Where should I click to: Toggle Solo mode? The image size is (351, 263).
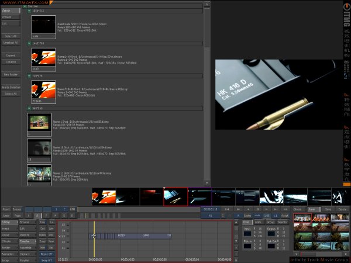pos(42,222)
